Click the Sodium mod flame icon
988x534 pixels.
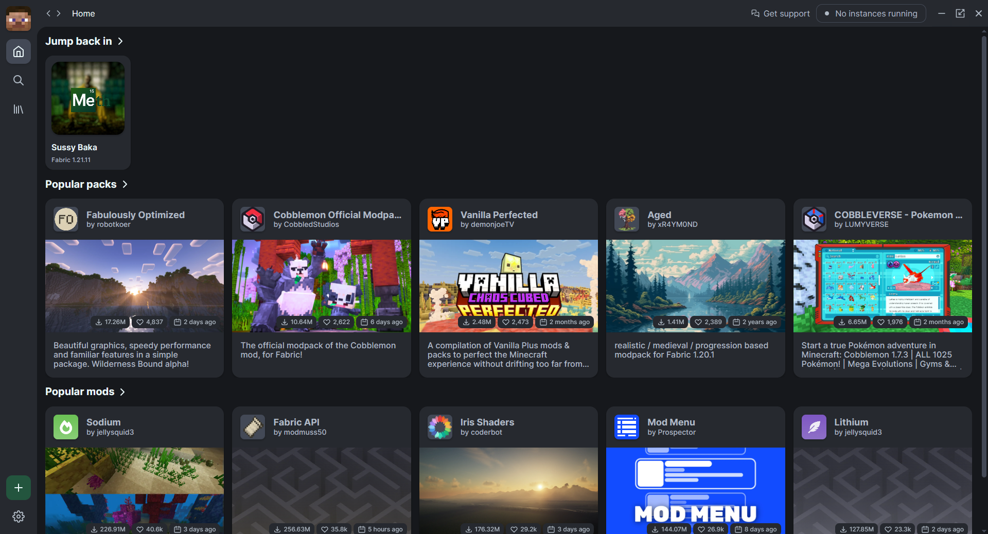(x=66, y=427)
